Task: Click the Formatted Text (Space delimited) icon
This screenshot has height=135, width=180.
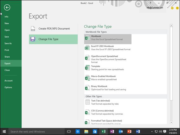Action: (x=87, y=122)
